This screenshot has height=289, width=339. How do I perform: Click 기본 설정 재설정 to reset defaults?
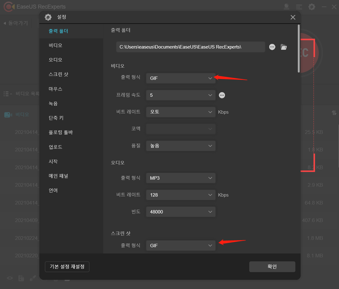(x=67, y=267)
